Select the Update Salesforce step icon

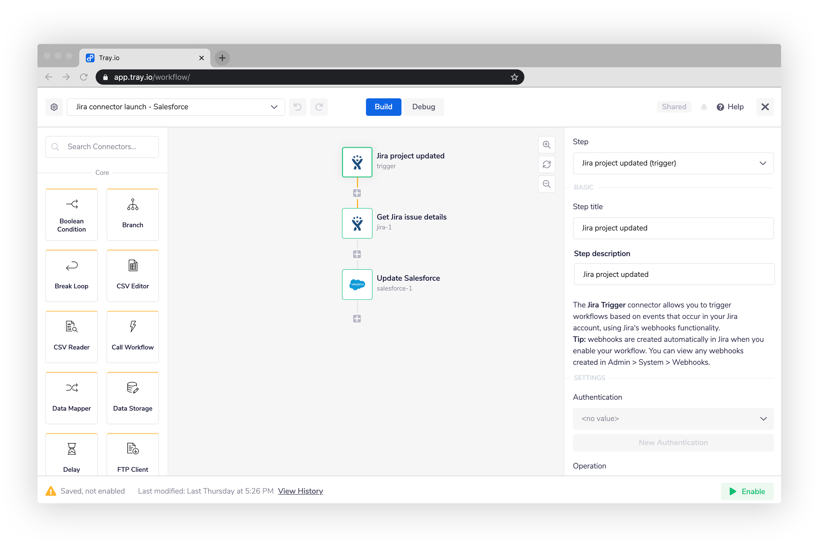pyautogui.click(x=357, y=284)
